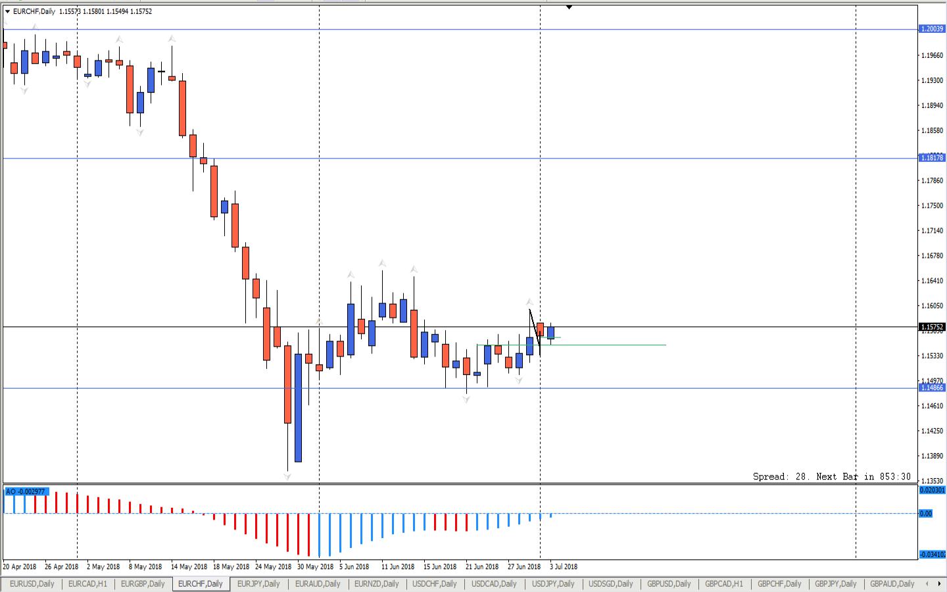Click the EURCHF,Daily title text in chart header
The image size is (947, 592).
point(34,11)
